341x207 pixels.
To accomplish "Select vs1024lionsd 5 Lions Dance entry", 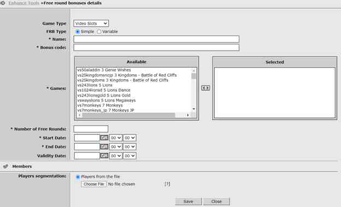I will [104, 90].
